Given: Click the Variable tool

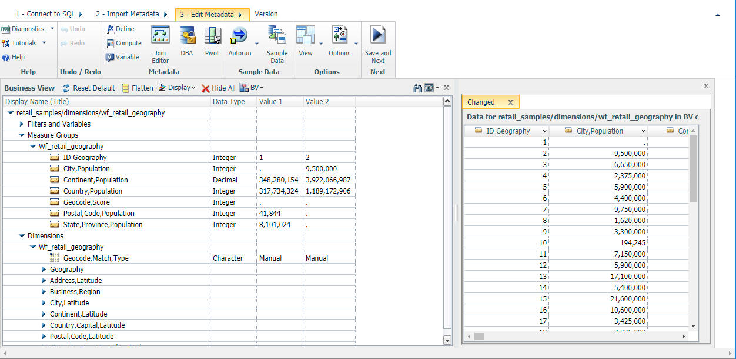Looking at the screenshot, I should coord(122,57).
